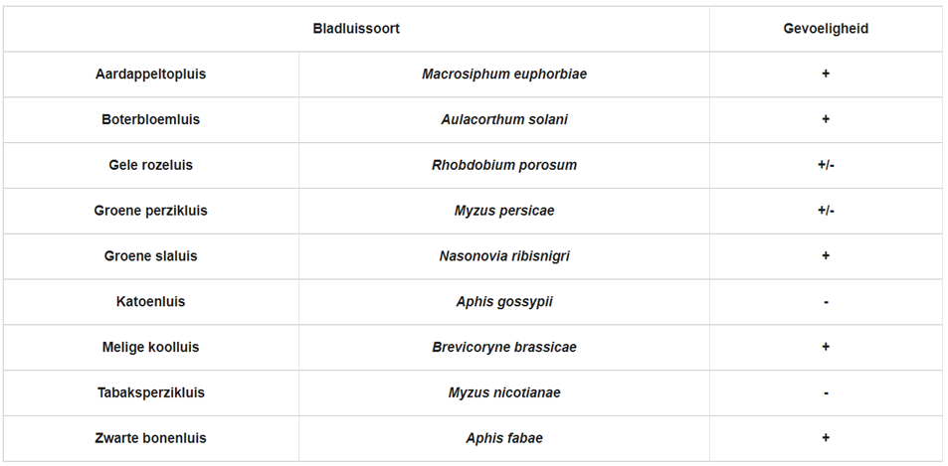Select the Melige koolluis cell

pos(150,347)
